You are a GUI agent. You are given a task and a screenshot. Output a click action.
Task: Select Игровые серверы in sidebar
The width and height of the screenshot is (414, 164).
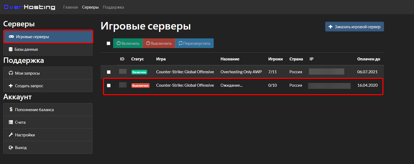tap(48, 37)
